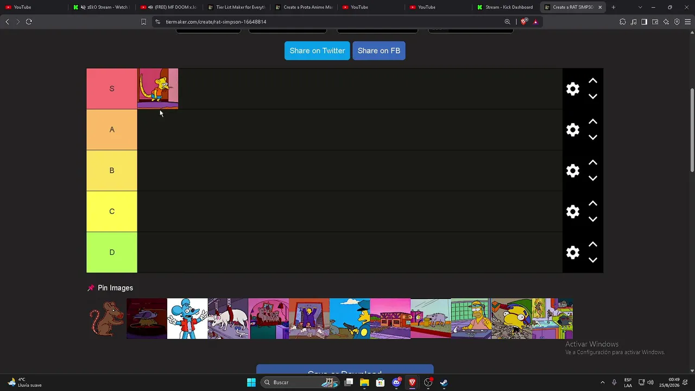
Task: Open Discord from the taskbar
Action: (x=396, y=382)
